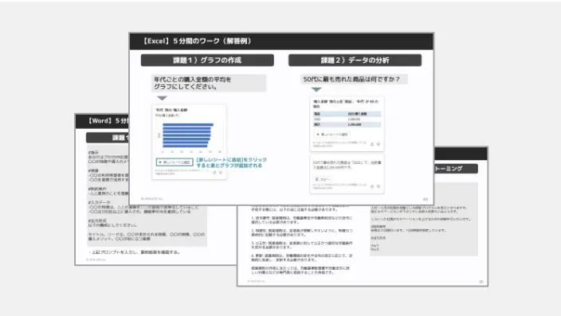561x316 pixels.
Task: Click タイトル、リード文 line in Word slide
Action: click(x=147, y=235)
